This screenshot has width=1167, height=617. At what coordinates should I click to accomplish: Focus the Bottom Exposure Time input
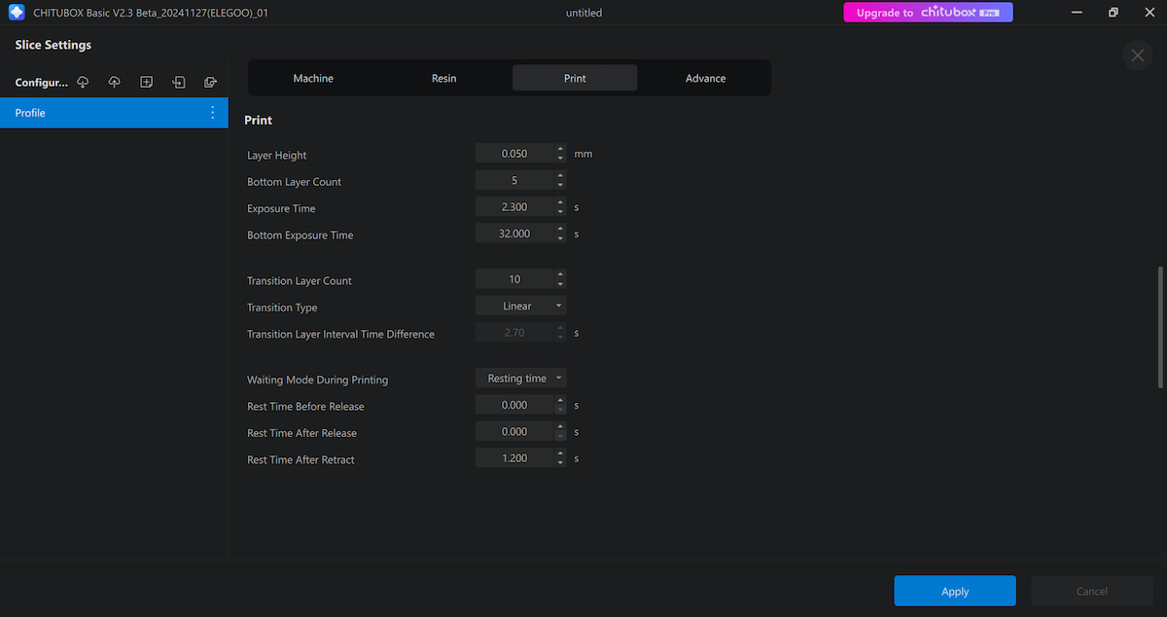point(514,233)
